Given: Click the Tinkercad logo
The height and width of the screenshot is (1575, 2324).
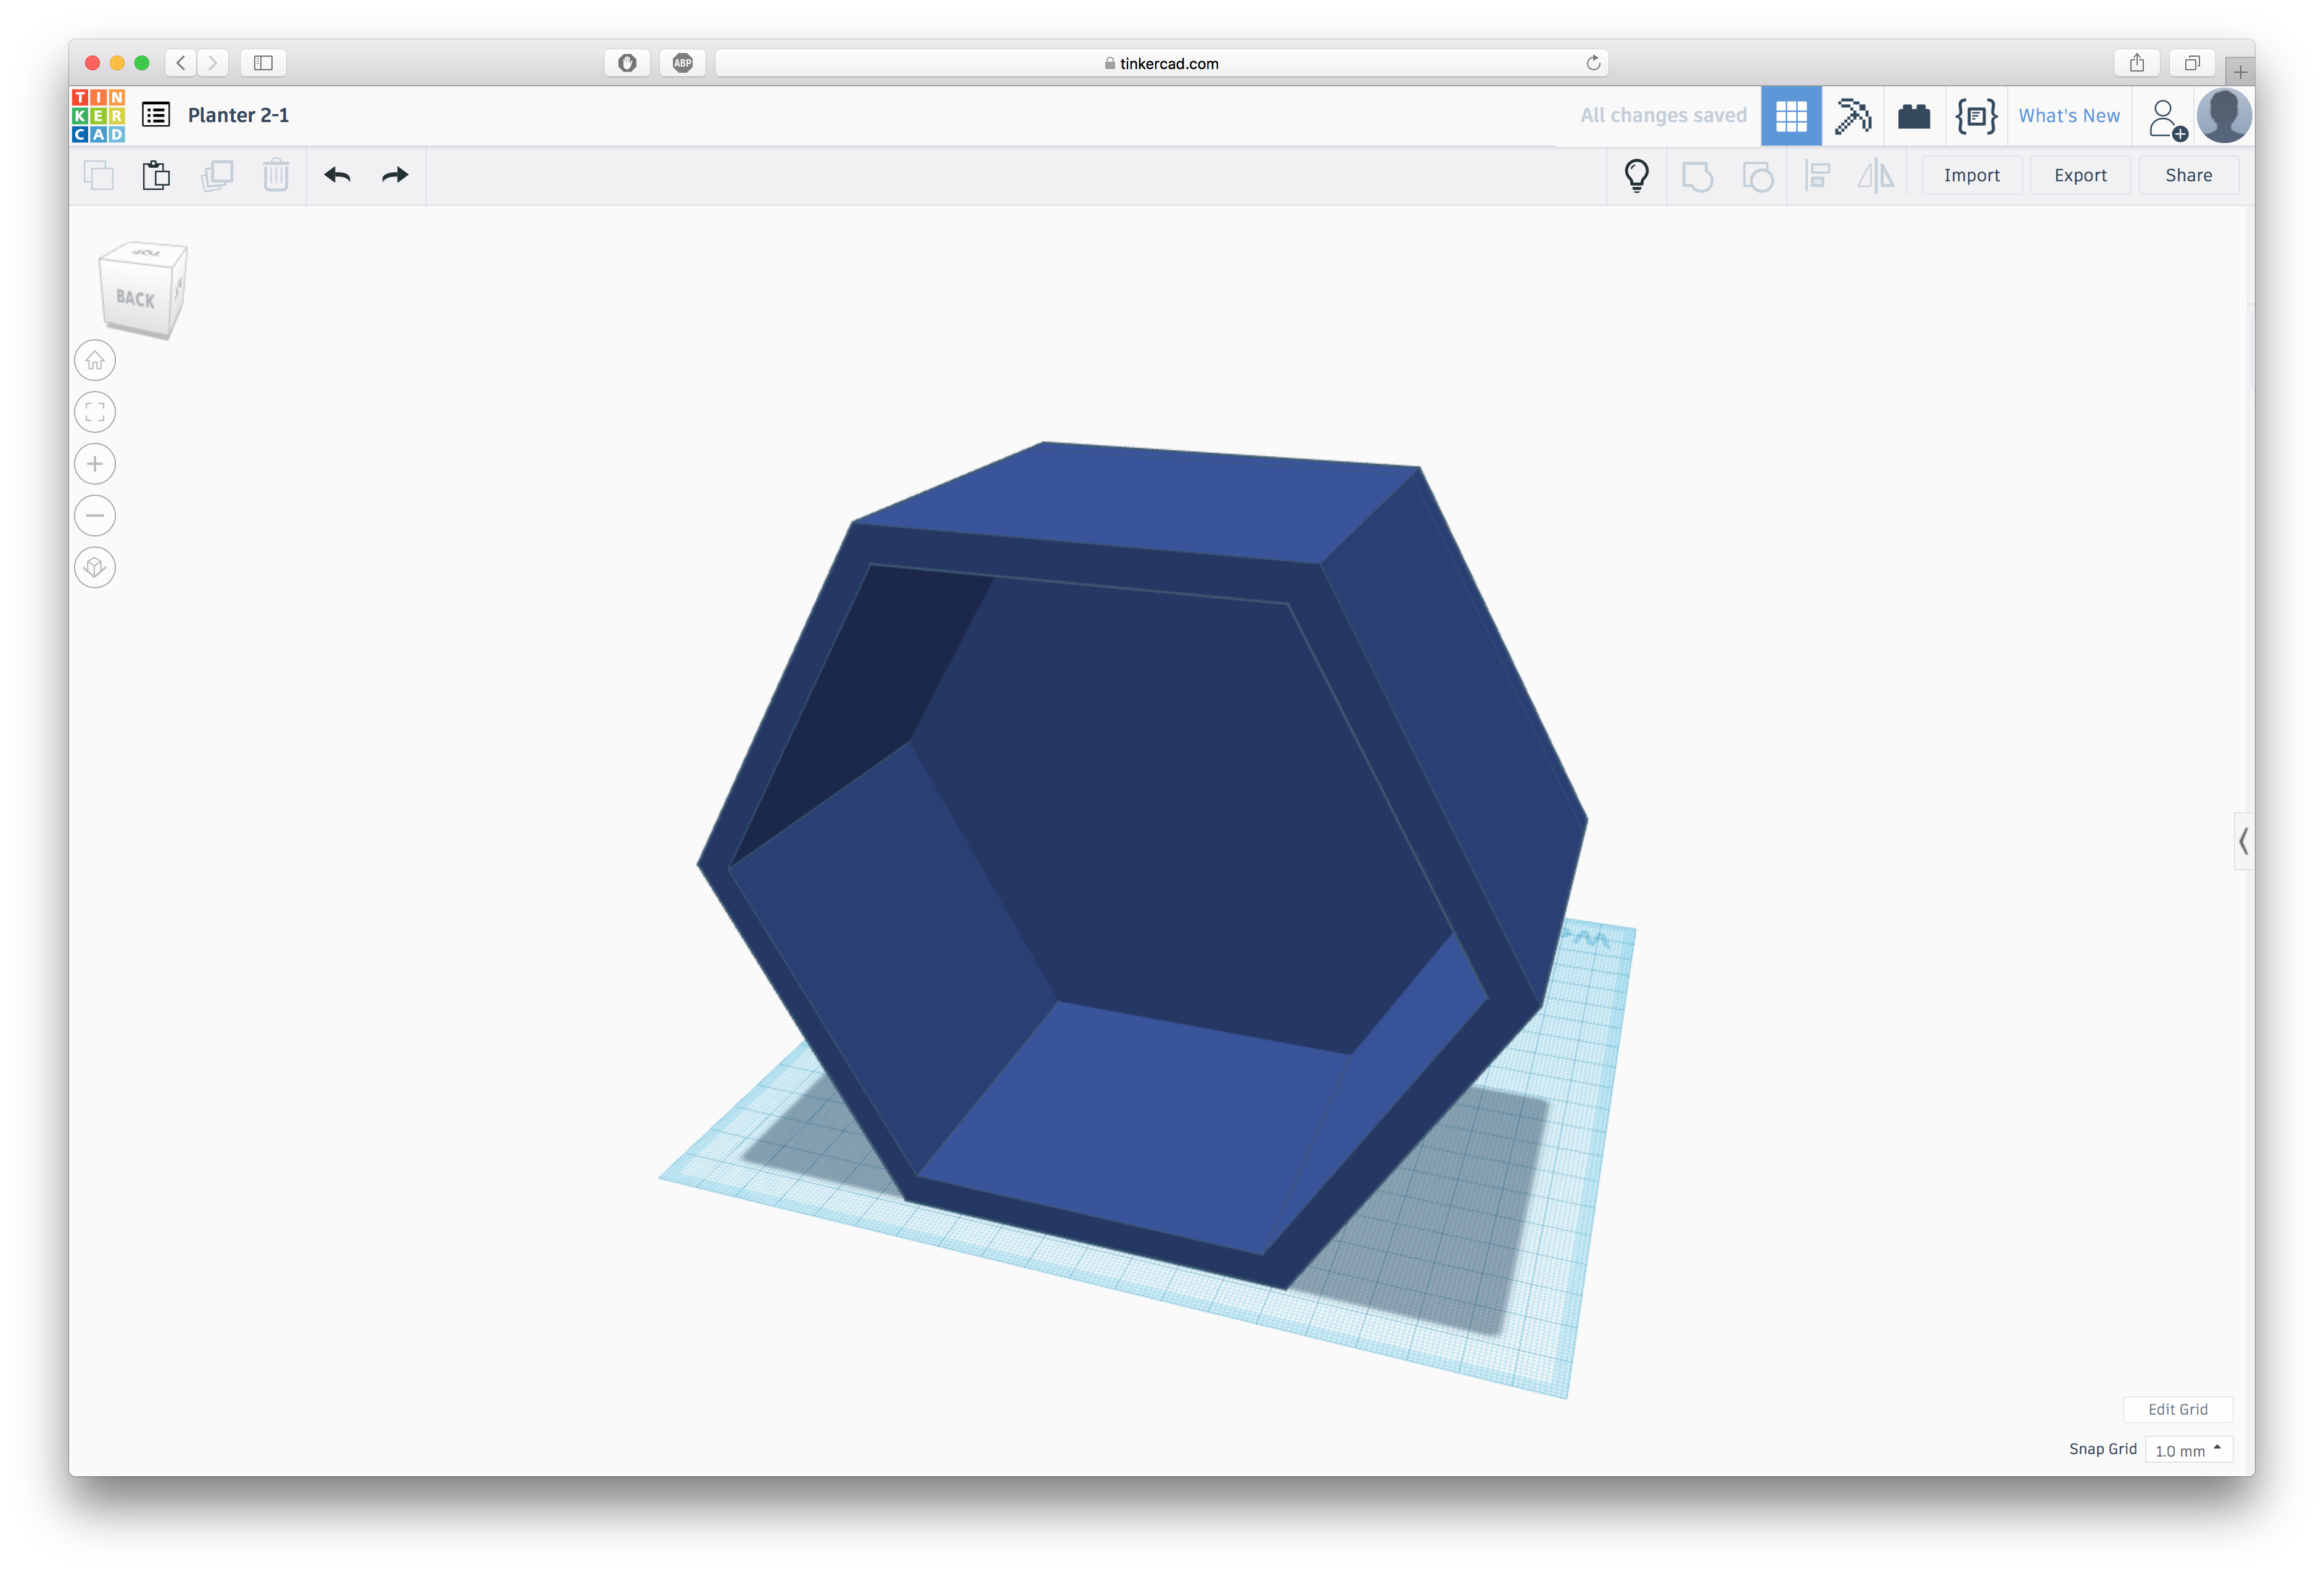Looking at the screenshot, I should [x=98, y=115].
